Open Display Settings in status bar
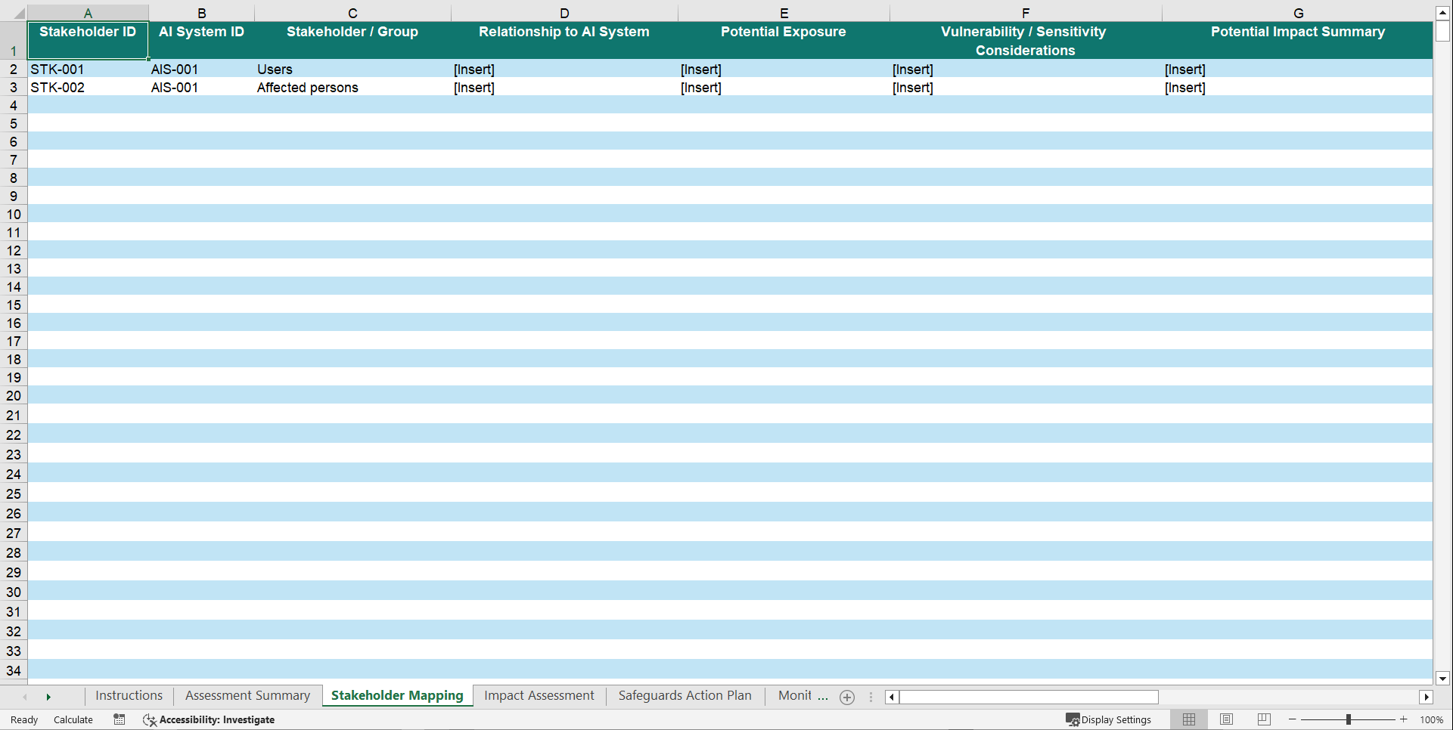 tap(1109, 719)
